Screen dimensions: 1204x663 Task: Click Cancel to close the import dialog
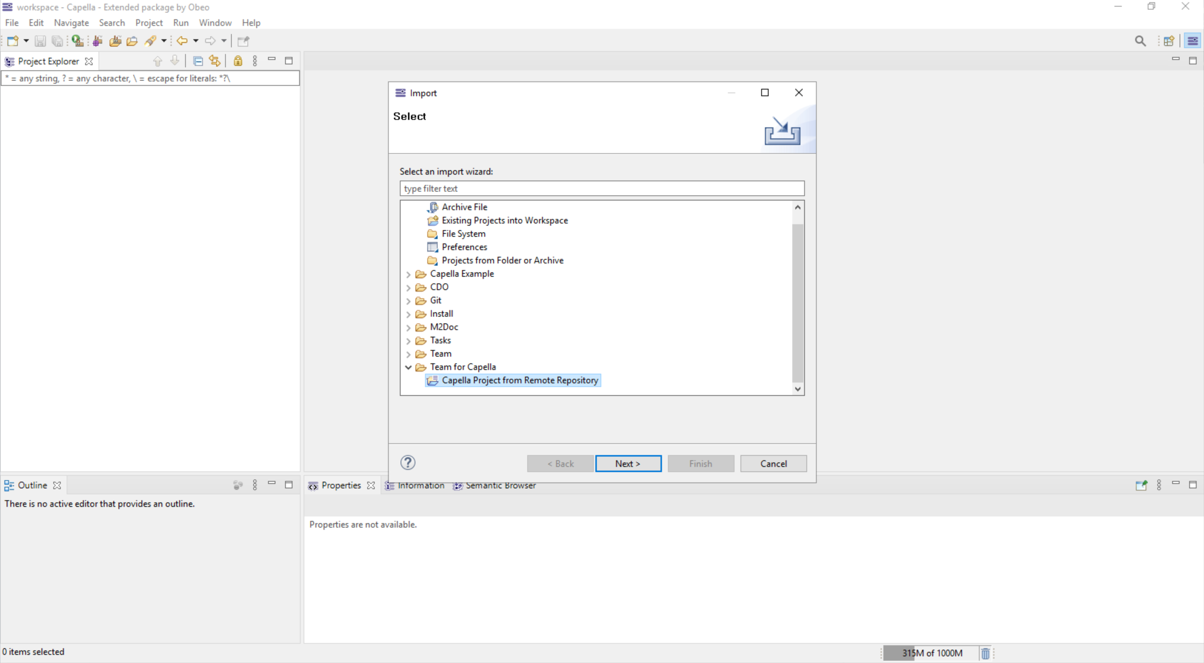click(773, 463)
